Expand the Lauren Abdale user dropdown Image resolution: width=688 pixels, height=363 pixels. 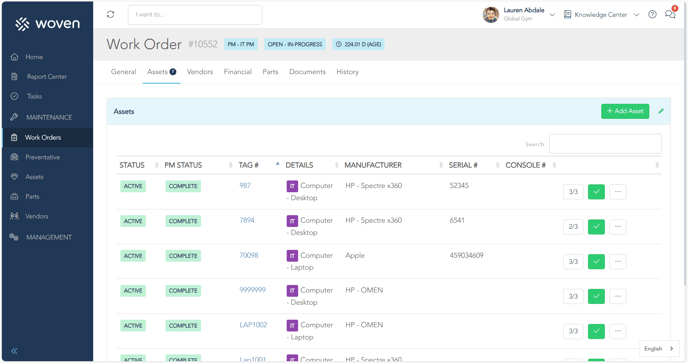coord(552,15)
